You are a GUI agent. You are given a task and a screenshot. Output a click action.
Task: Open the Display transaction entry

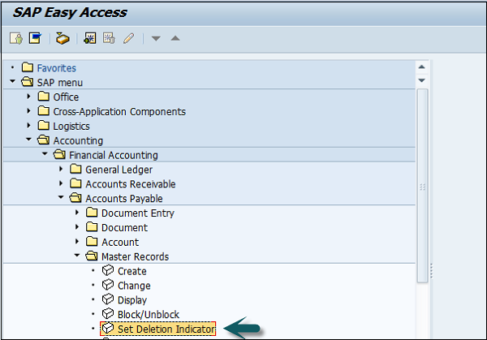(x=133, y=300)
